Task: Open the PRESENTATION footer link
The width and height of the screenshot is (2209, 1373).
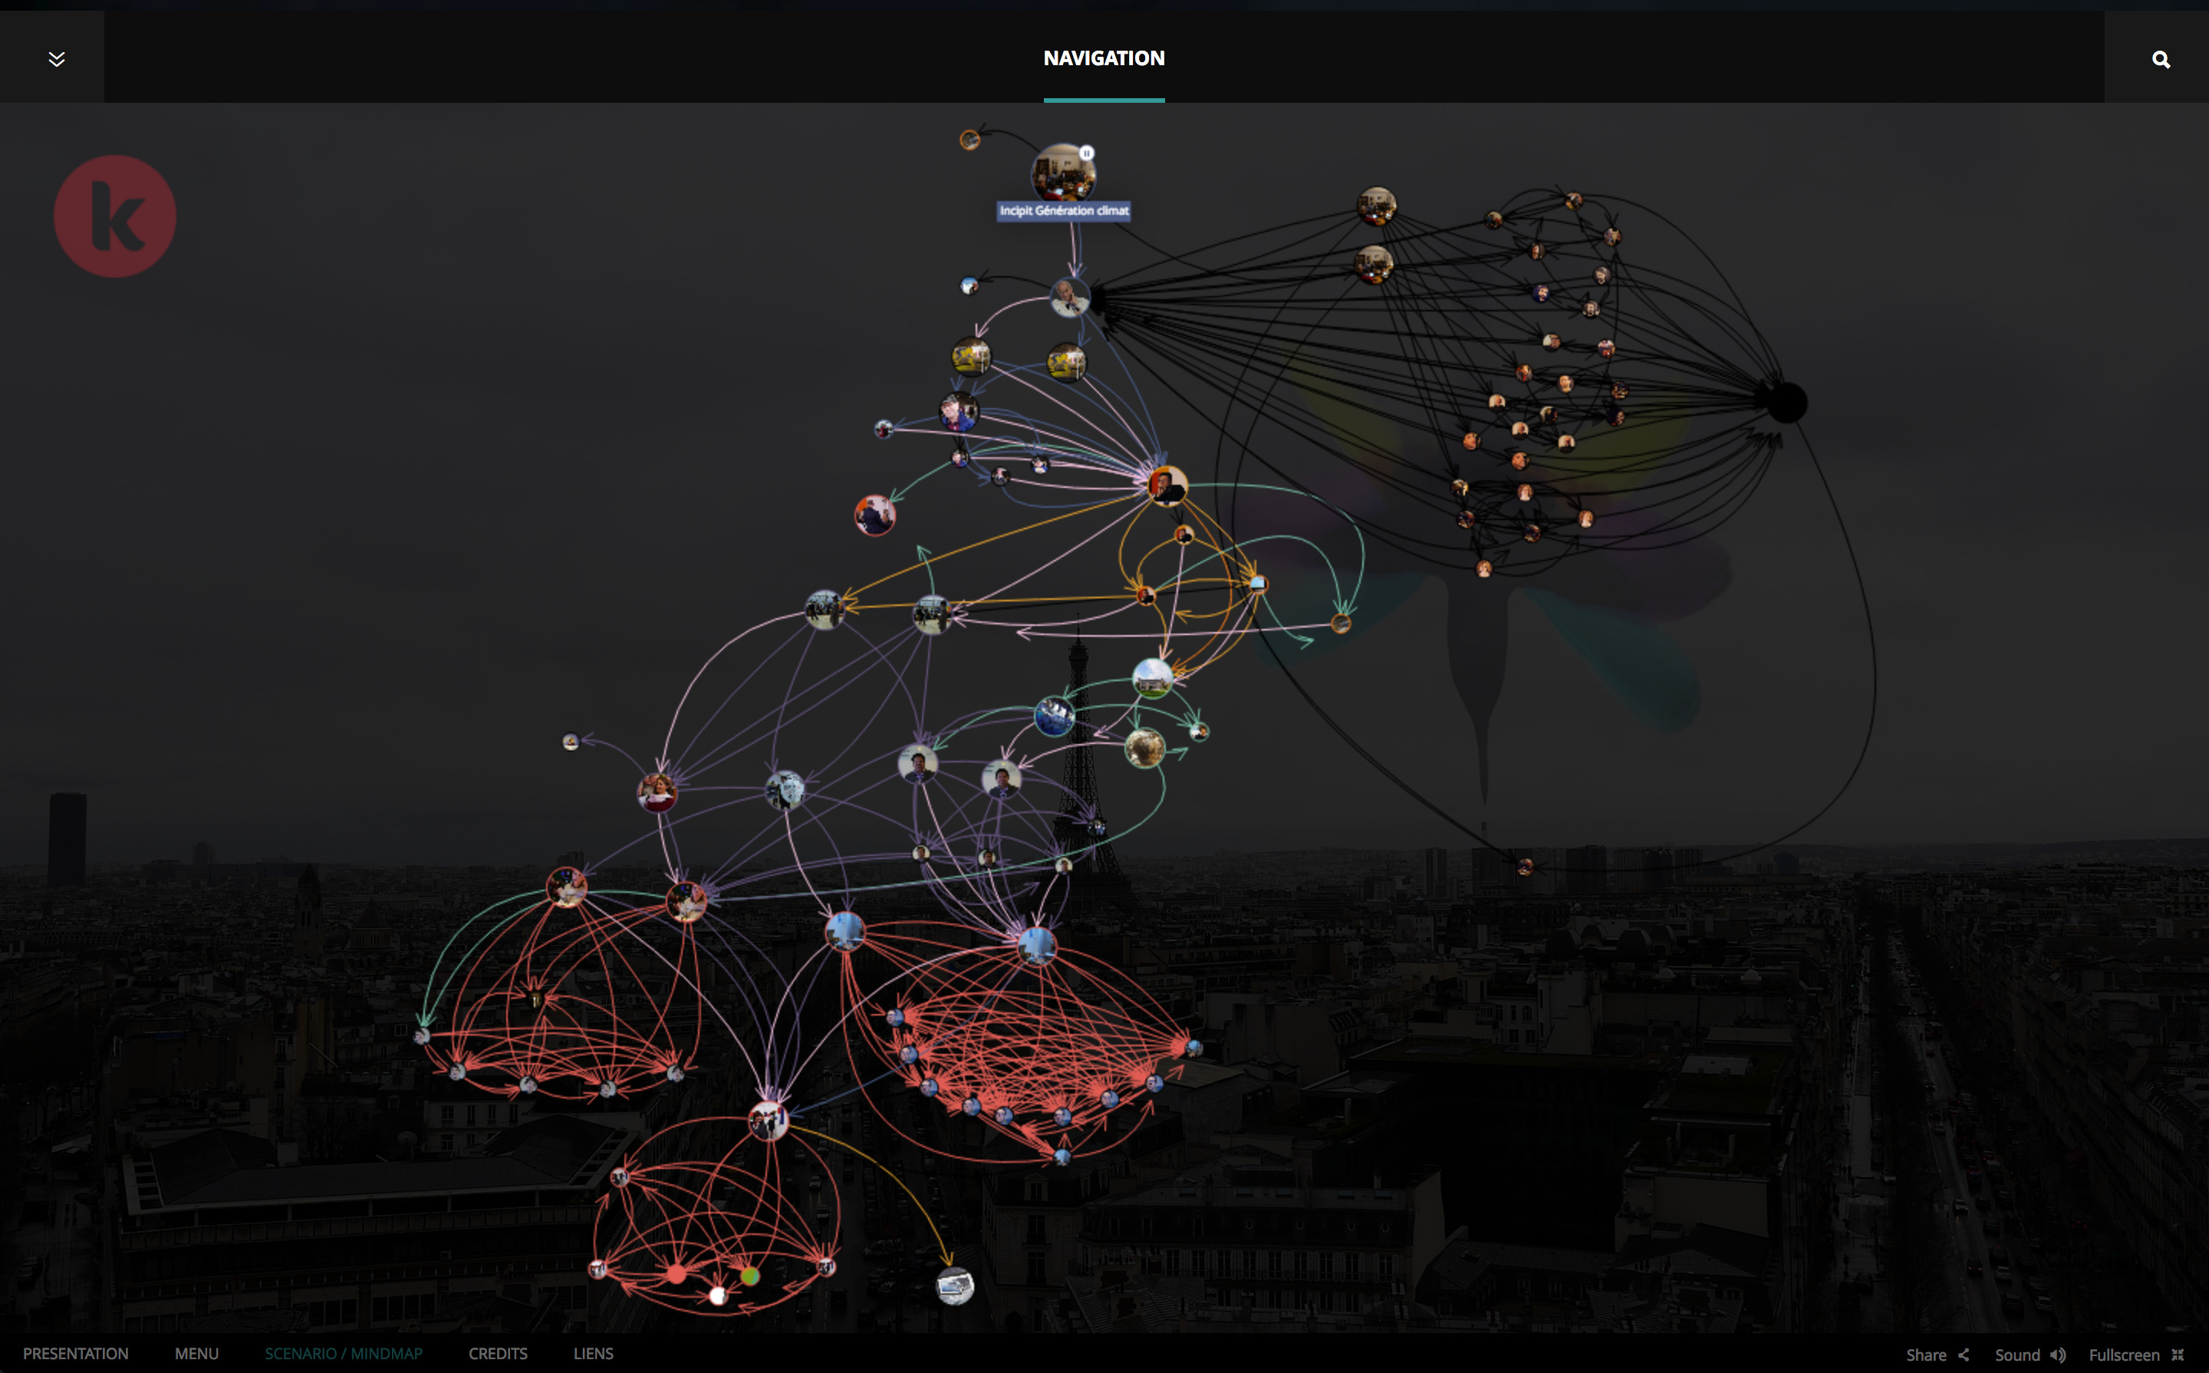Action: [x=75, y=1353]
